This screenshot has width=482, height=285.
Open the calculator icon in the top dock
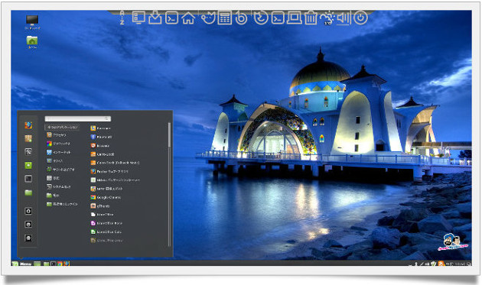(x=225, y=18)
